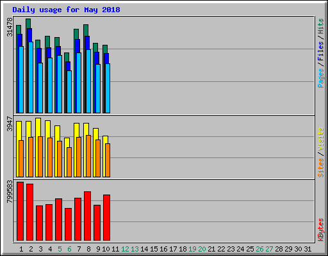Click green weekend day number 19

(x=192, y=249)
